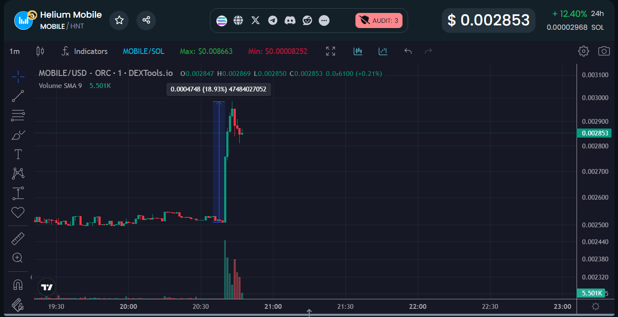The height and width of the screenshot is (317, 618).
Task: Open the Telegram social link
Action: pyautogui.click(x=273, y=20)
